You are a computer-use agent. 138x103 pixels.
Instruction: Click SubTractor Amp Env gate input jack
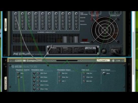pos(84,73)
